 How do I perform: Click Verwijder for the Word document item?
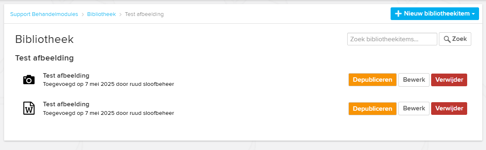pos(449,109)
